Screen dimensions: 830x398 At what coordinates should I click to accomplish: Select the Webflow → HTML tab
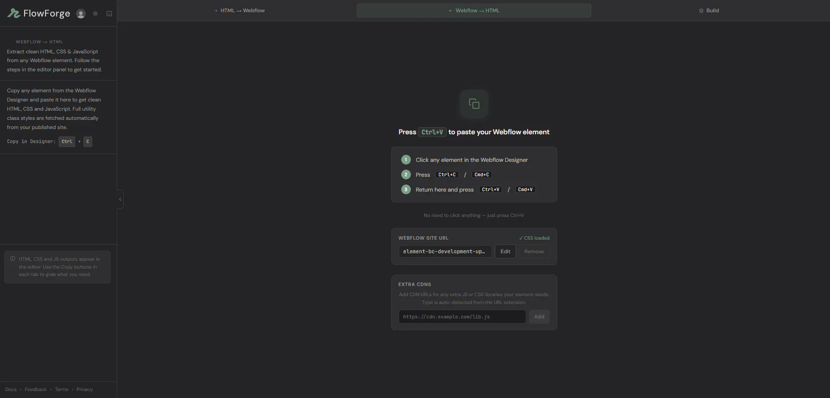tap(474, 10)
